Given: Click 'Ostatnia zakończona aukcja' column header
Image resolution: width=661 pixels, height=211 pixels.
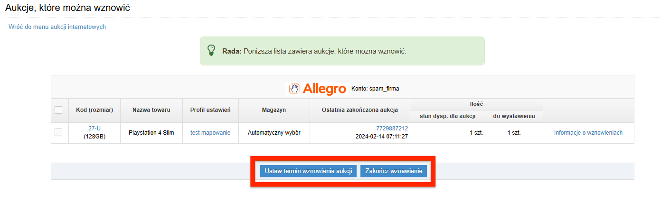Looking at the screenshot, I should 360,110.
